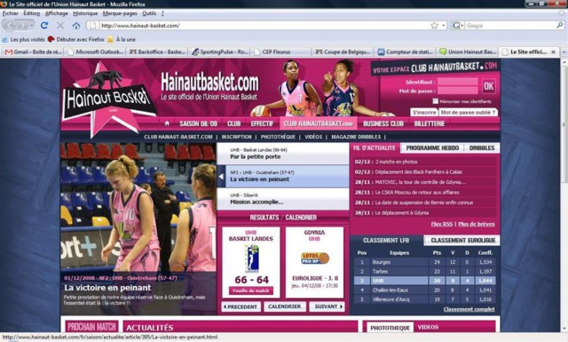568x342 pixels.
Task: Click the Feuille de match button
Action: [x=251, y=290]
